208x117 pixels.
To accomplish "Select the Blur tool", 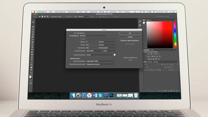I will coord(32,52).
